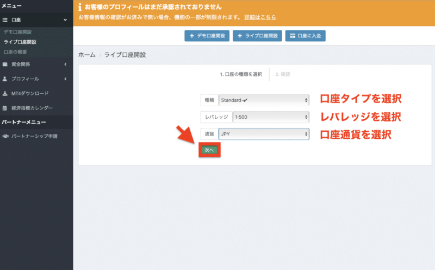Expand the 資金関係 sidebar chevron
The image size is (435, 270).
(65, 64)
